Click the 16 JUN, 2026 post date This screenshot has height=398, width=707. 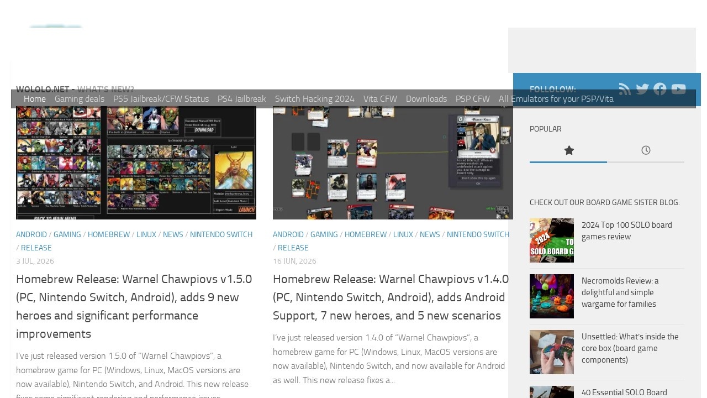[294, 261]
